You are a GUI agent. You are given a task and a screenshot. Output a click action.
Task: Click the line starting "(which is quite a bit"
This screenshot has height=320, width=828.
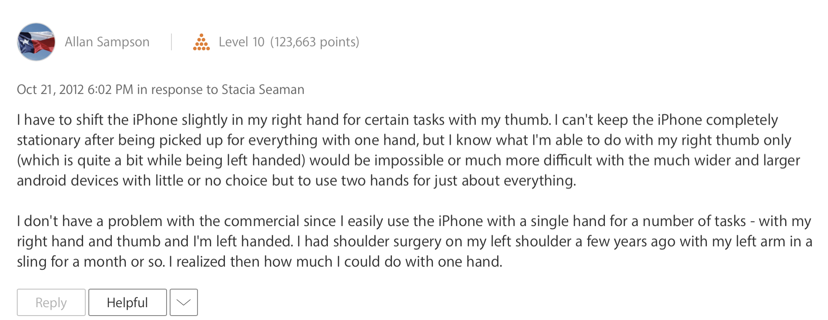click(408, 161)
